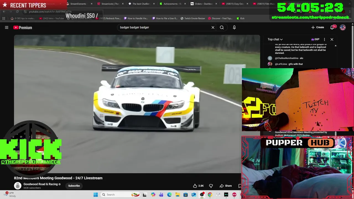This screenshot has height=199, width=354.
Task: Dislike the Goodwood livestream
Action: (211, 186)
